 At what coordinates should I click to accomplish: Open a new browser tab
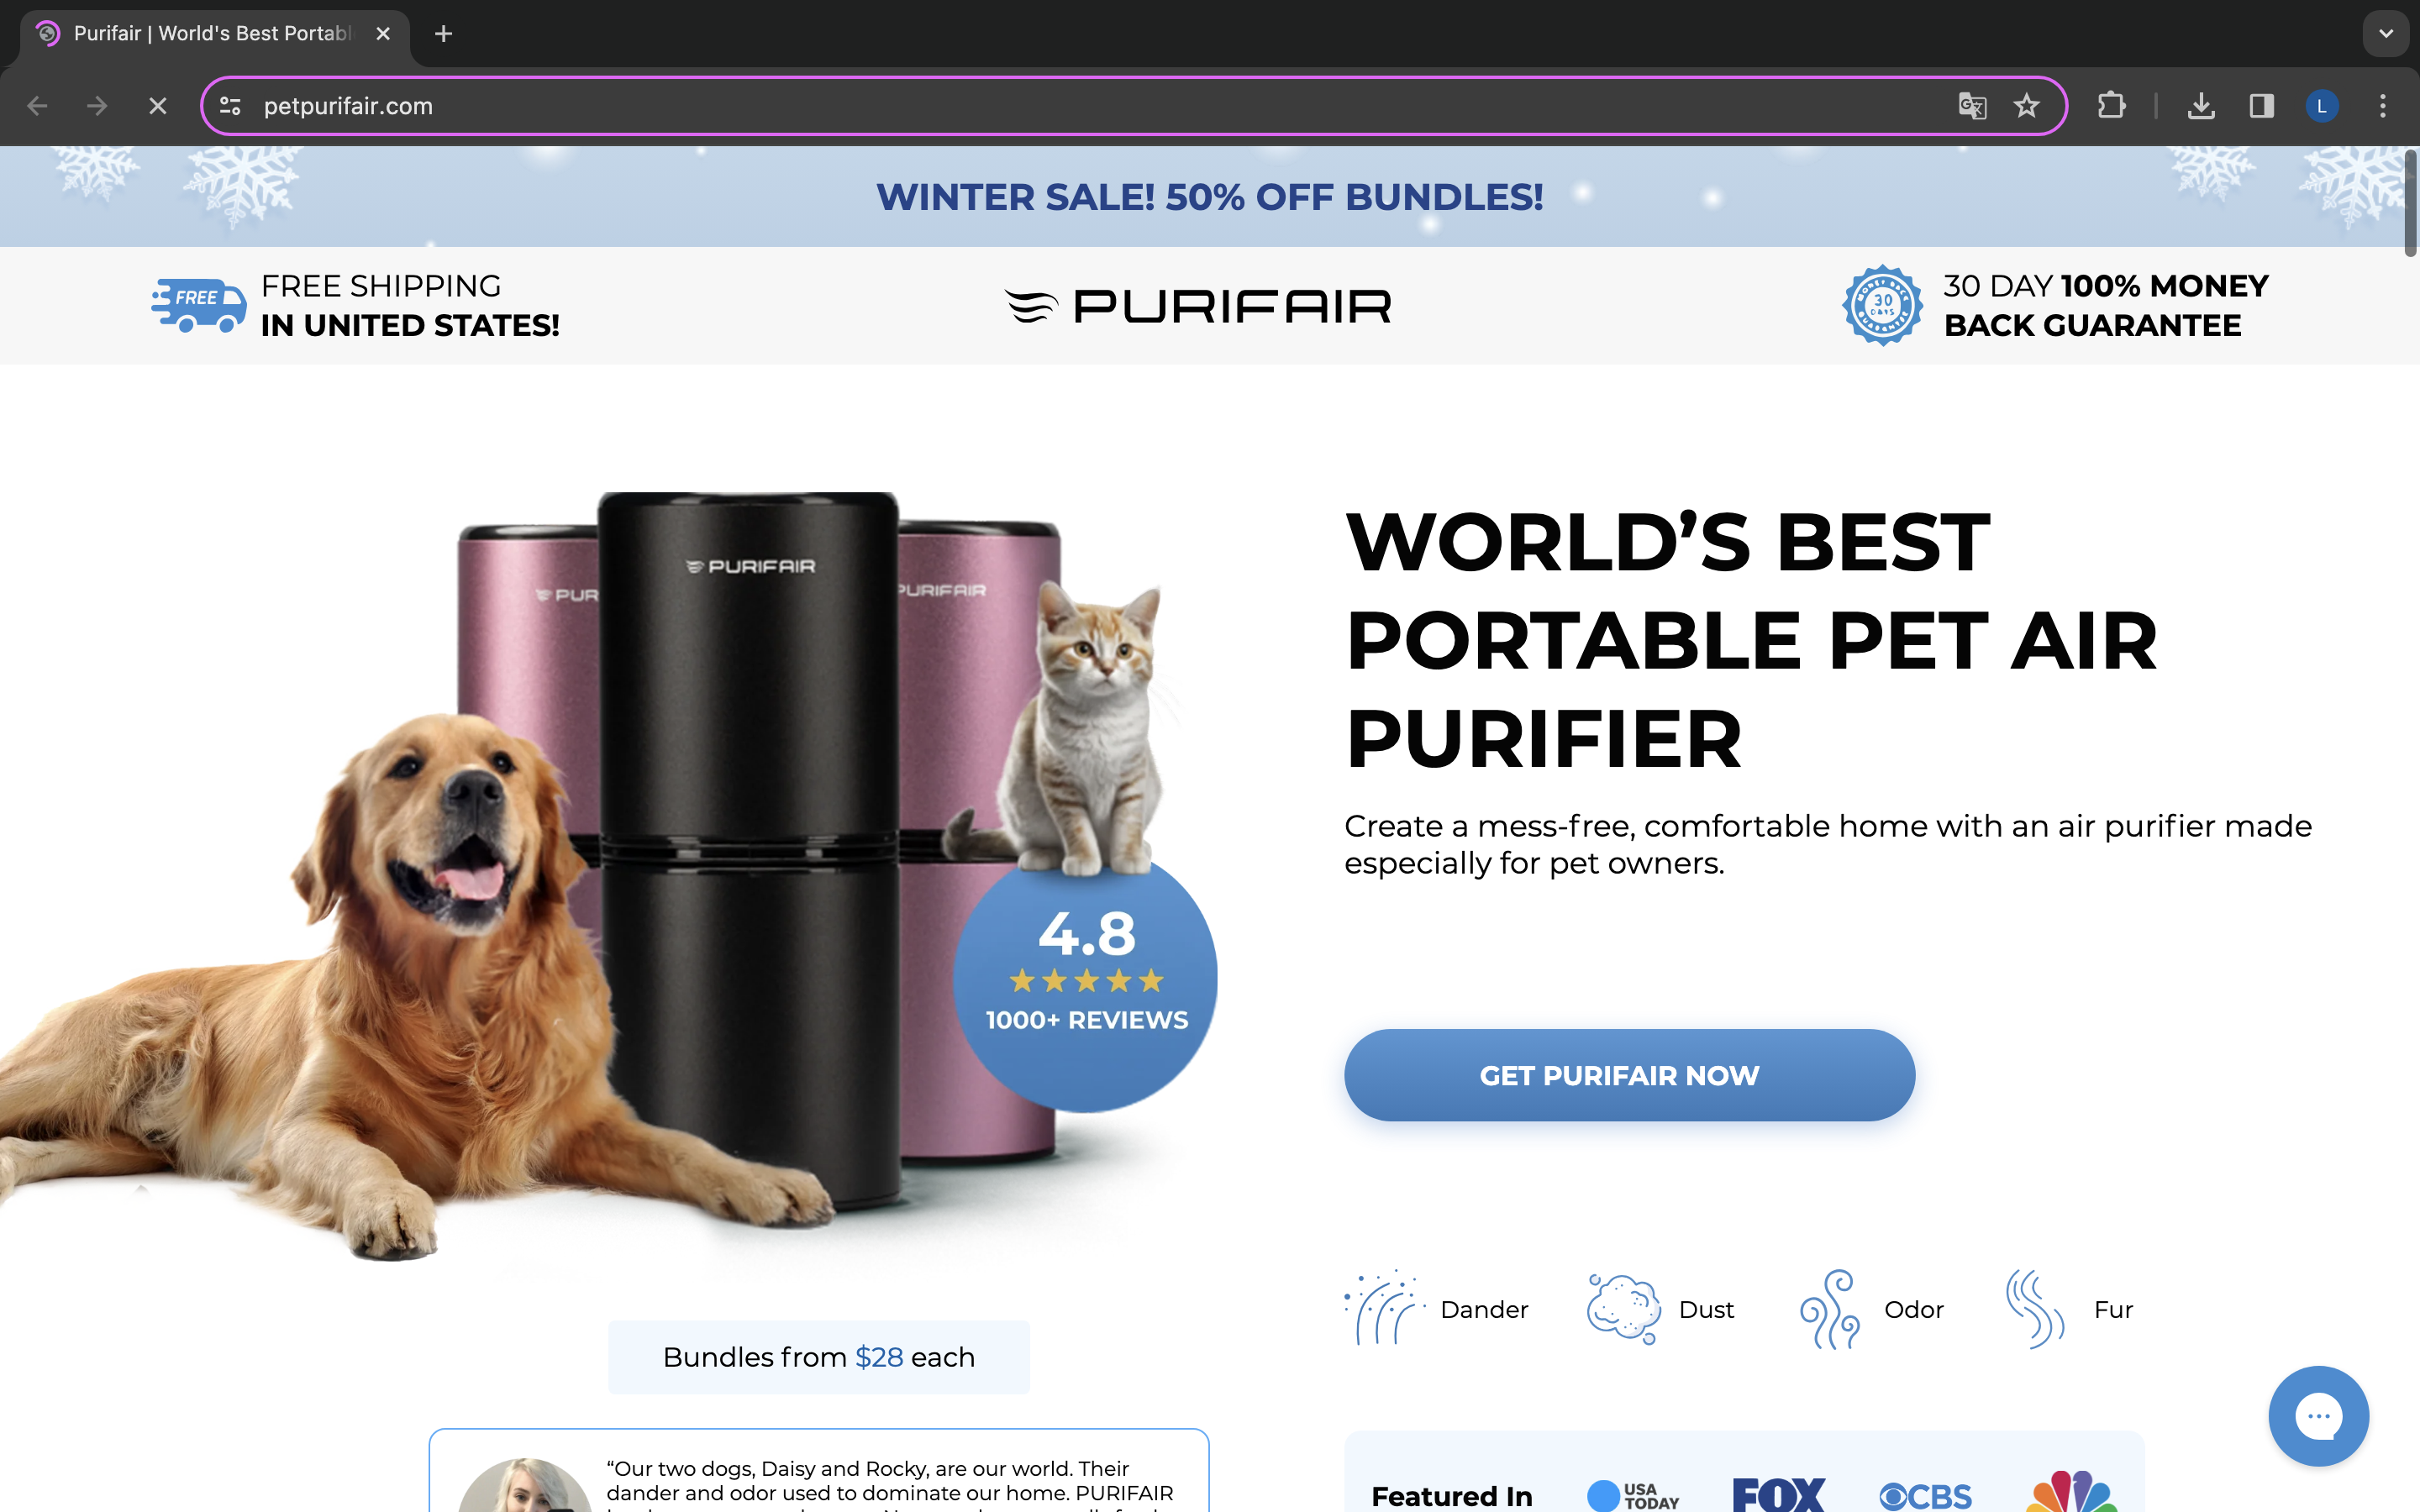[444, 34]
